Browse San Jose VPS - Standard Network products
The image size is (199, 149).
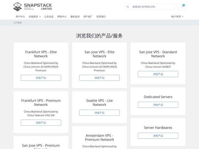pos(158,74)
